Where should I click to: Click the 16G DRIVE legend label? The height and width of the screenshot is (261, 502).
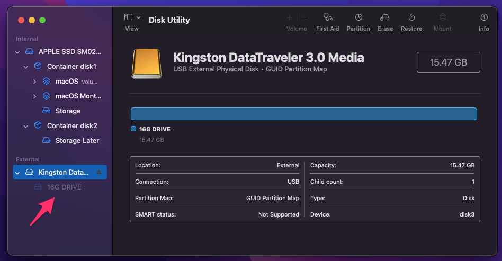155,129
